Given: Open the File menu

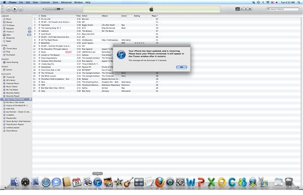Looking at the screenshot, I should coord(21,3).
